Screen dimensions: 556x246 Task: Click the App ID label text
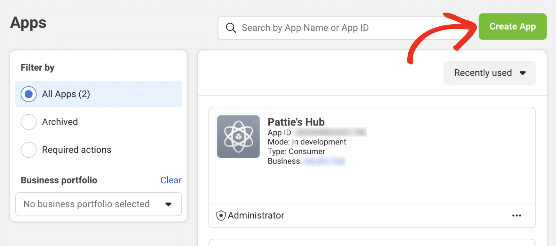click(x=279, y=133)
